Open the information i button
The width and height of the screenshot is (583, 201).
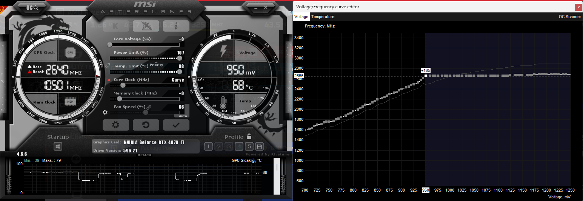pos(176,26)
